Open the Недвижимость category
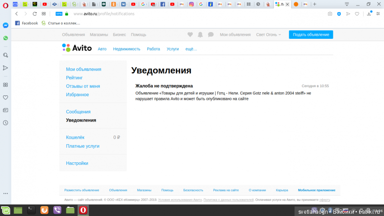 [126, 49]
